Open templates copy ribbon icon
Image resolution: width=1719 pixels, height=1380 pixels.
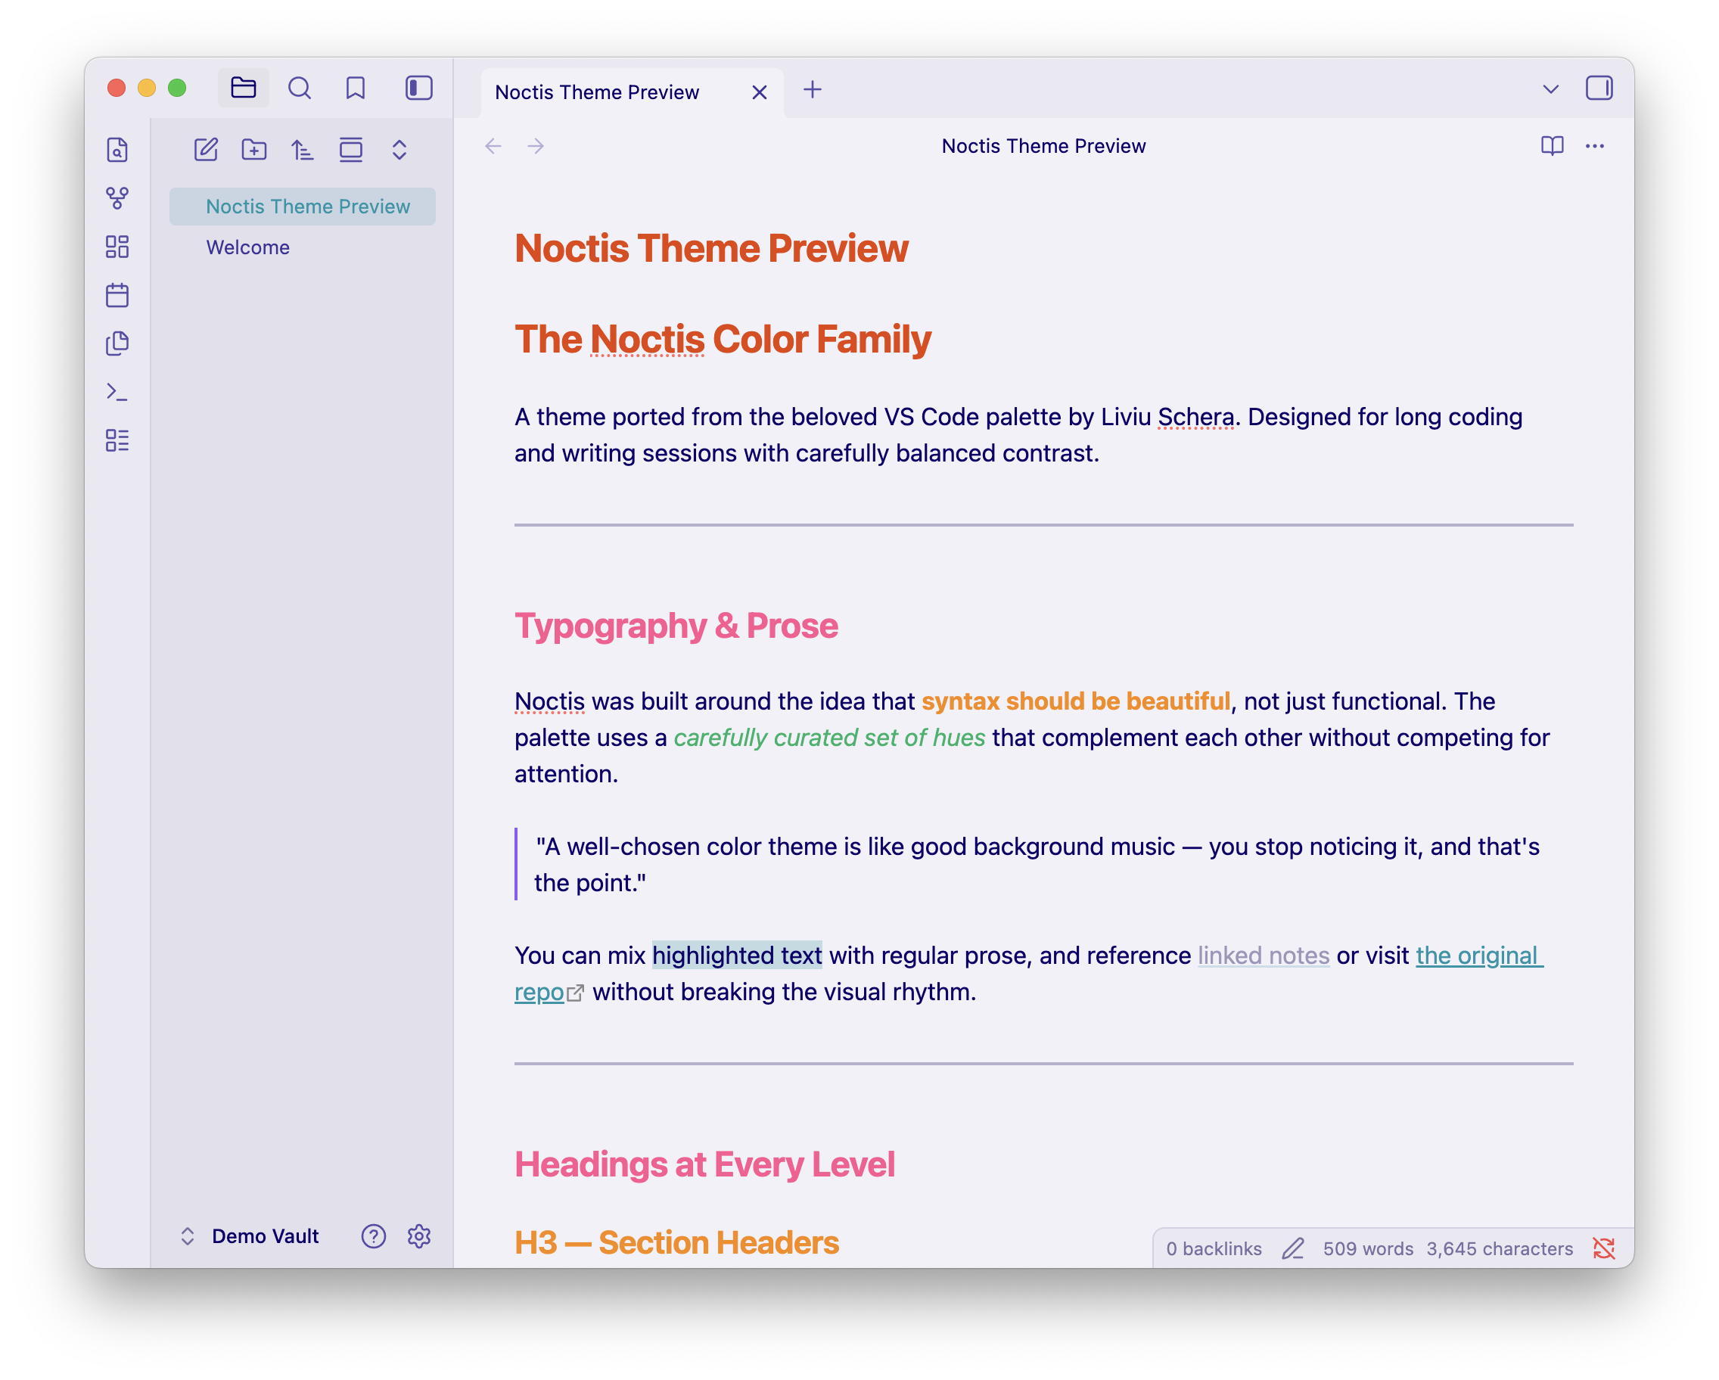tap(117, 343)
